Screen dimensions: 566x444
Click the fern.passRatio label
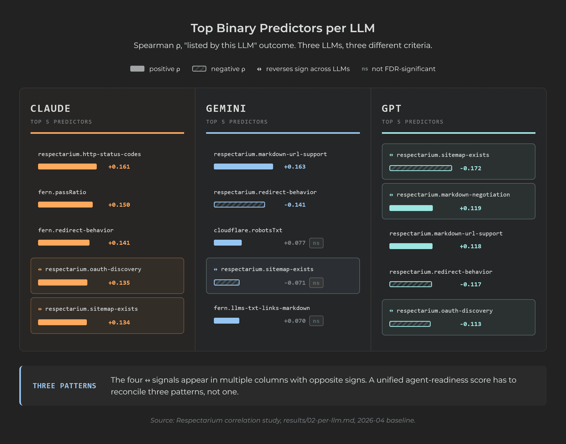[62, 192]
